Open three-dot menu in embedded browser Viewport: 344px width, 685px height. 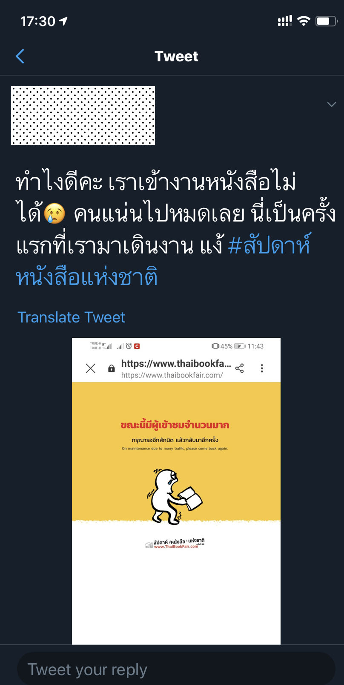coord(262,368)
